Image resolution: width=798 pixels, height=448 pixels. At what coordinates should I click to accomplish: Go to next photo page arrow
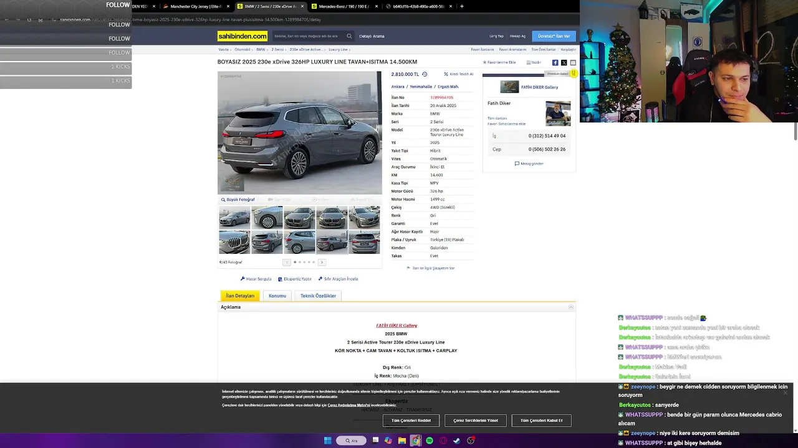point(322,262)
